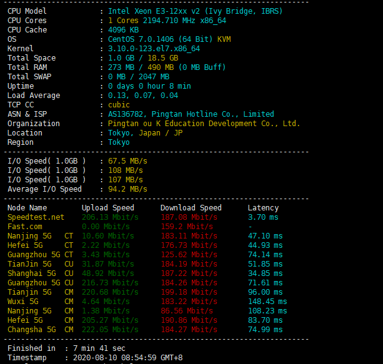Click the CPU cache value '4096 KB'

pyautogui.click(x=123, y=30)
